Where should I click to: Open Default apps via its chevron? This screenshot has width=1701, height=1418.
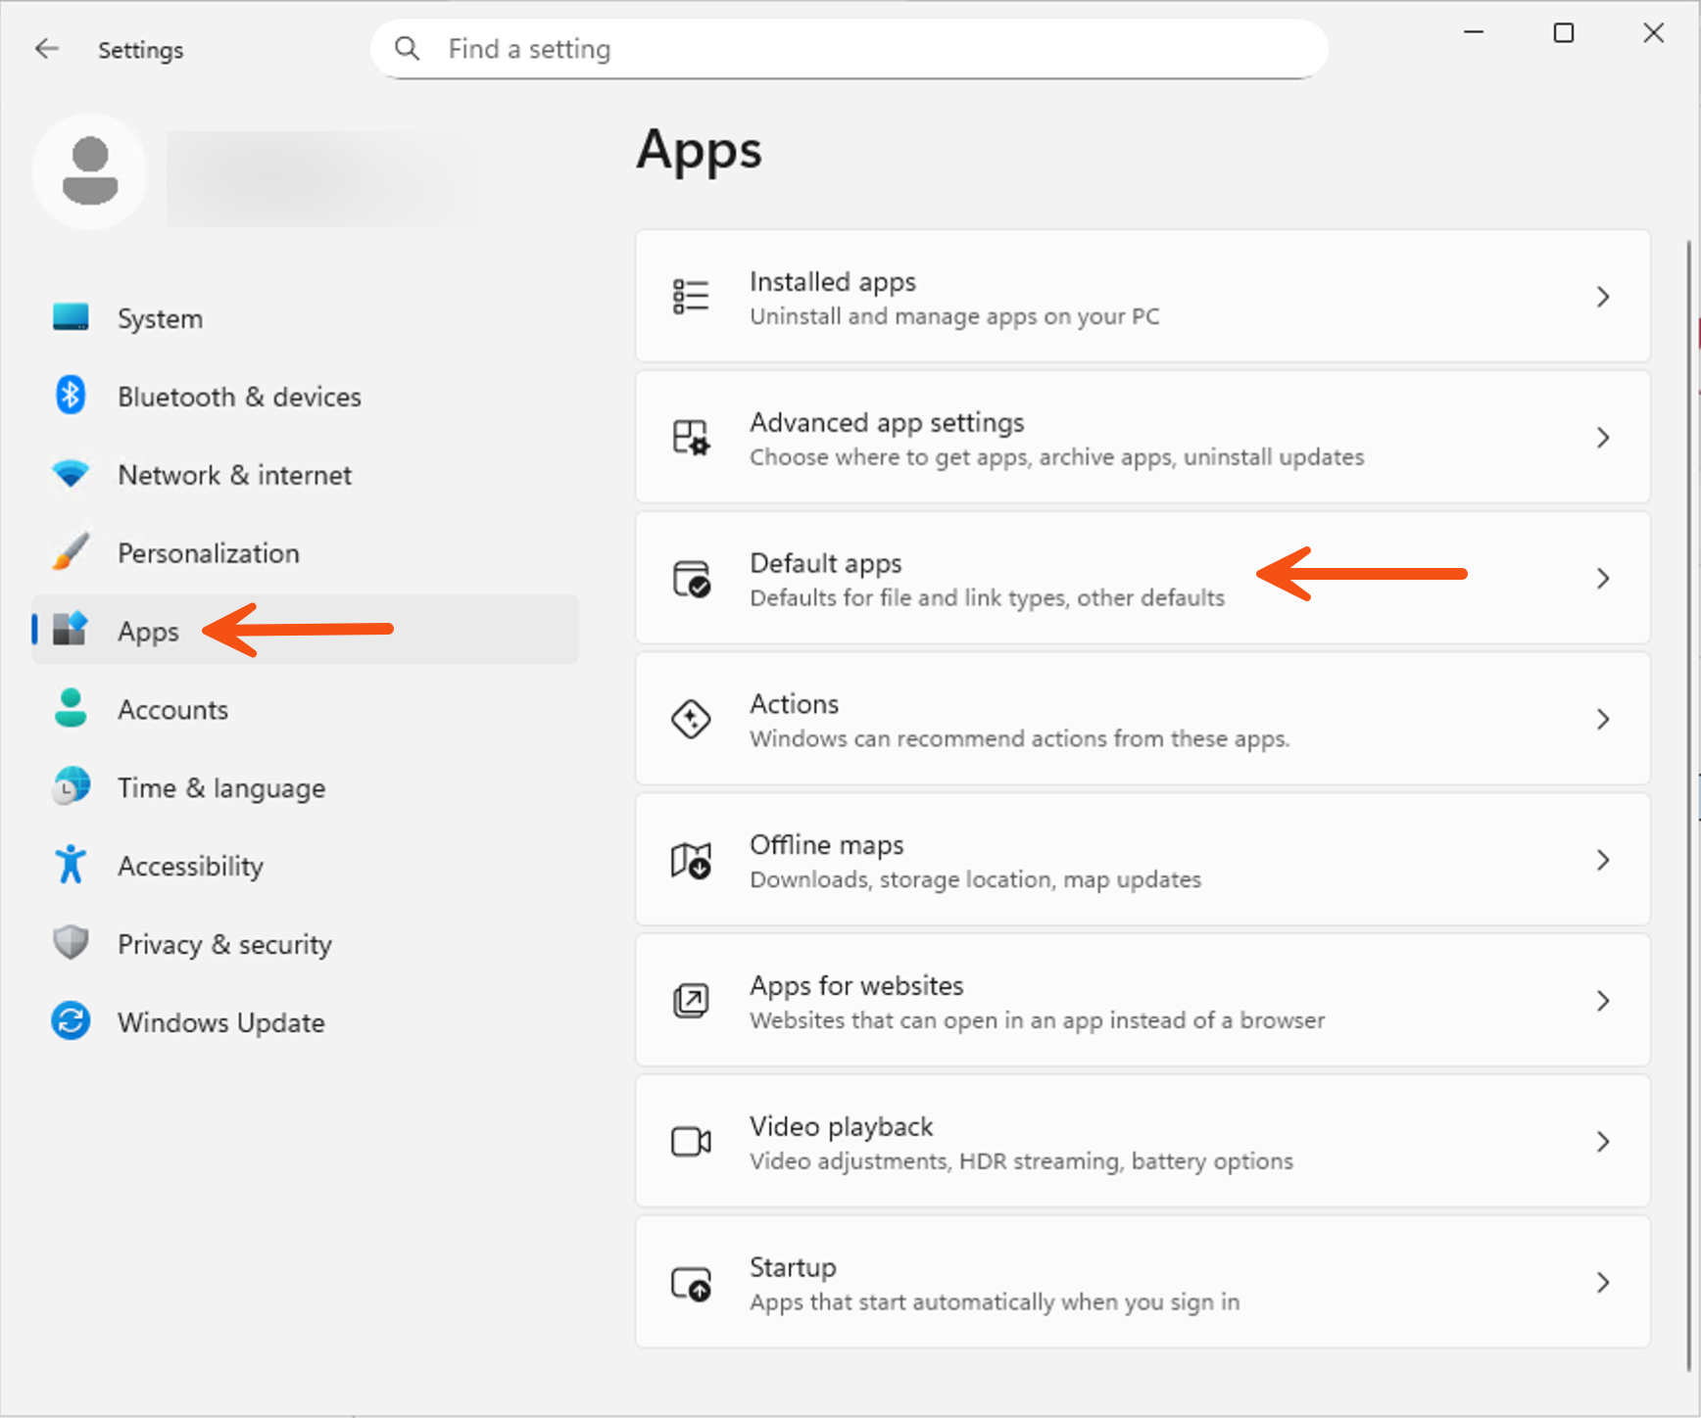pyautogui.click(x=1603, y=579)
